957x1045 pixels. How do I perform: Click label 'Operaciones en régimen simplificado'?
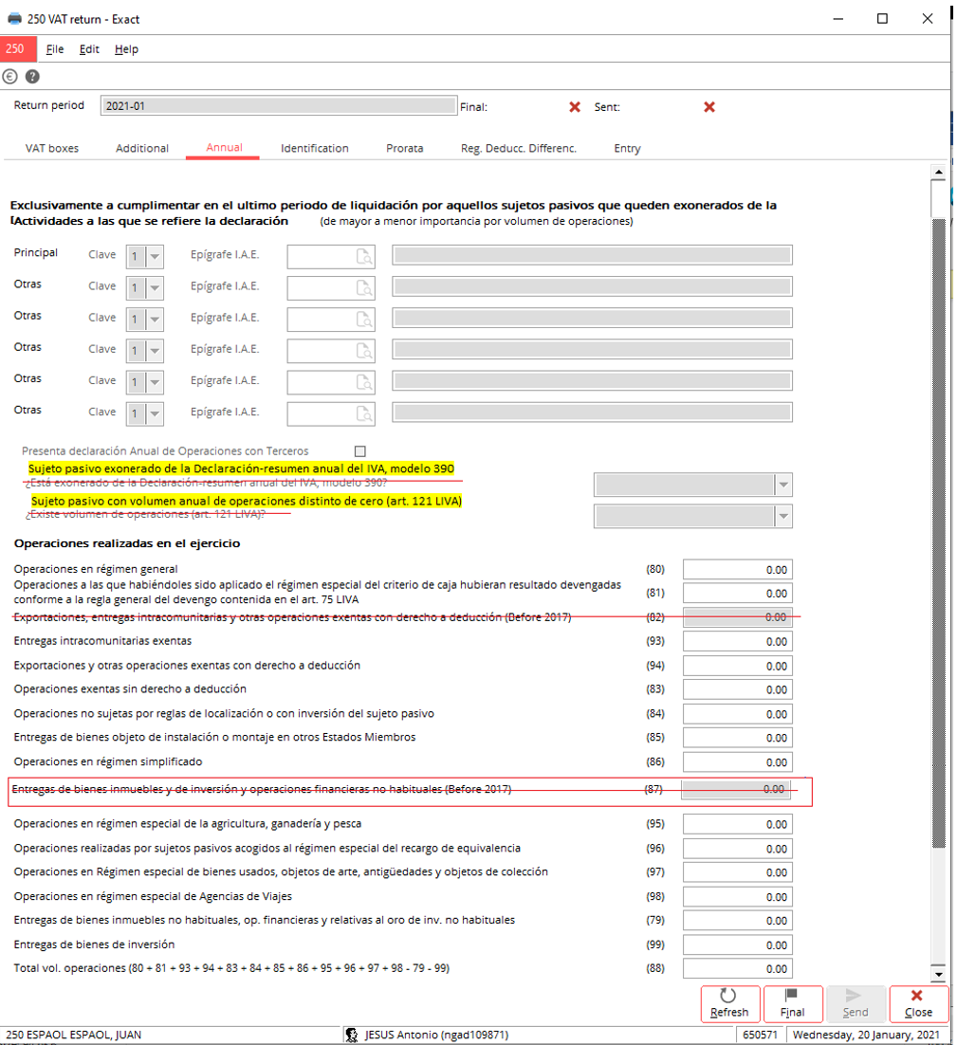[x=108, y=761]
